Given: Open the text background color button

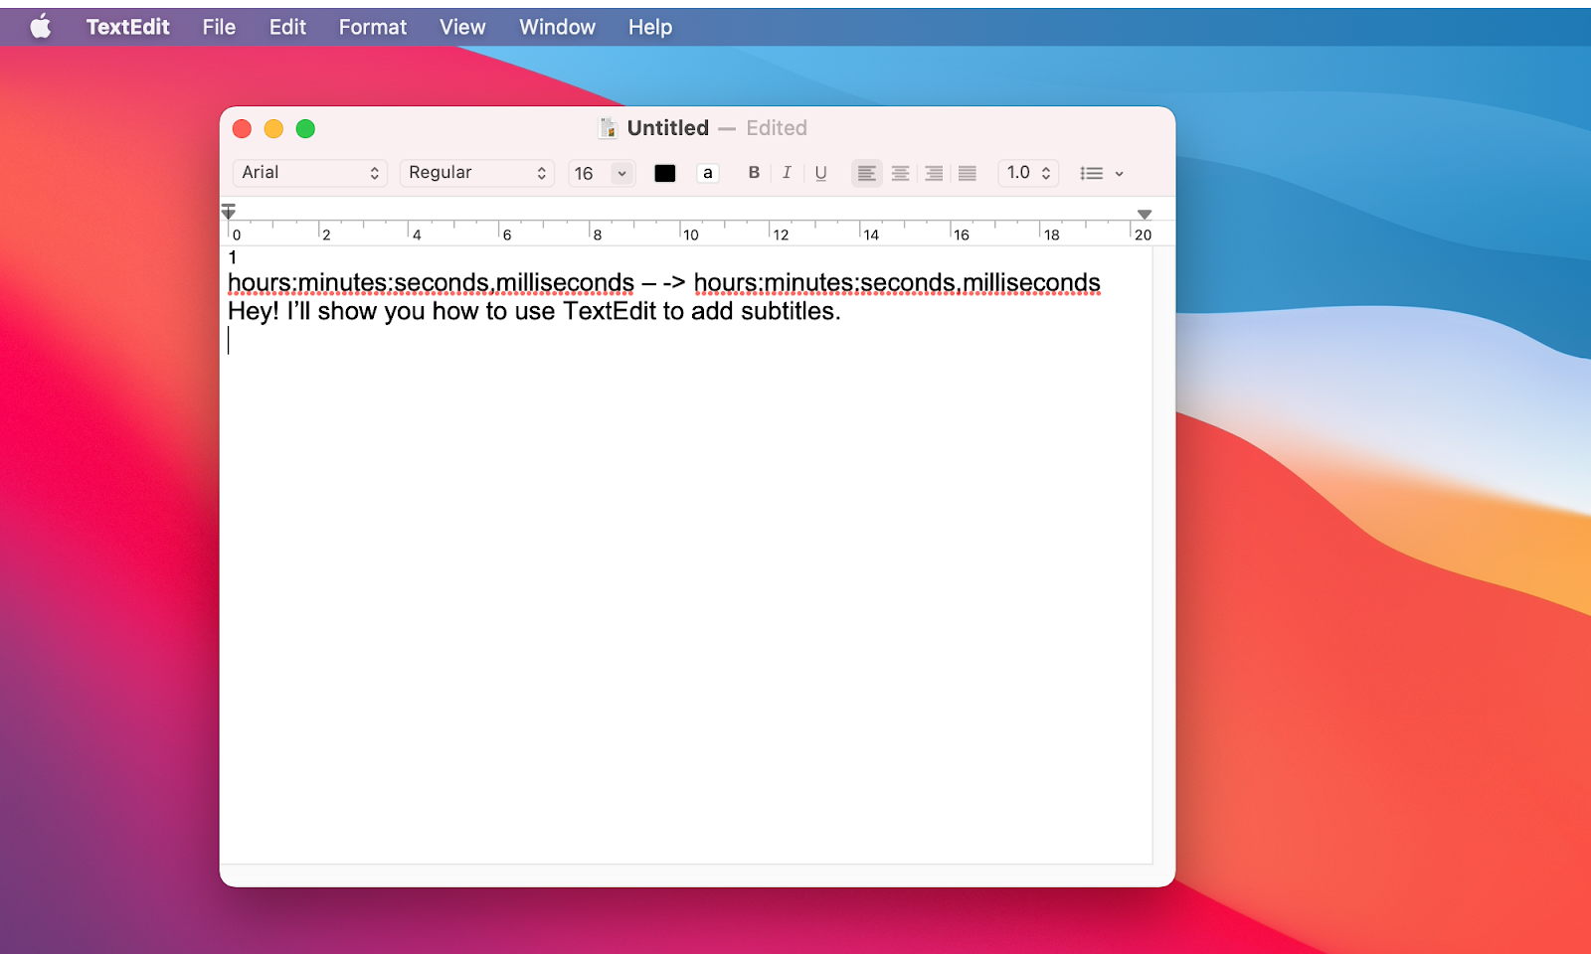Looking at the screenshot, I should coord(708,173).
